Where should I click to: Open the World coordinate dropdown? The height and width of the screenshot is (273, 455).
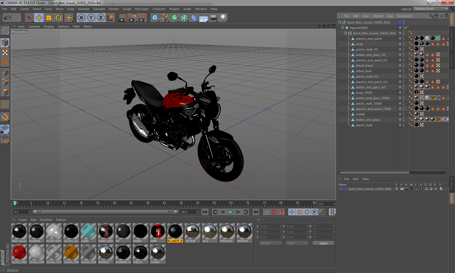(x=270, y=243)
